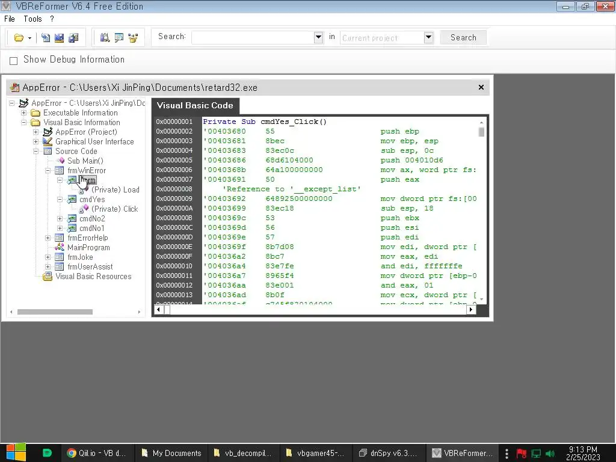Select the Visual Basic Code tab
The width and height of the screenshot is (616, 462).
(x=195, y=105)
